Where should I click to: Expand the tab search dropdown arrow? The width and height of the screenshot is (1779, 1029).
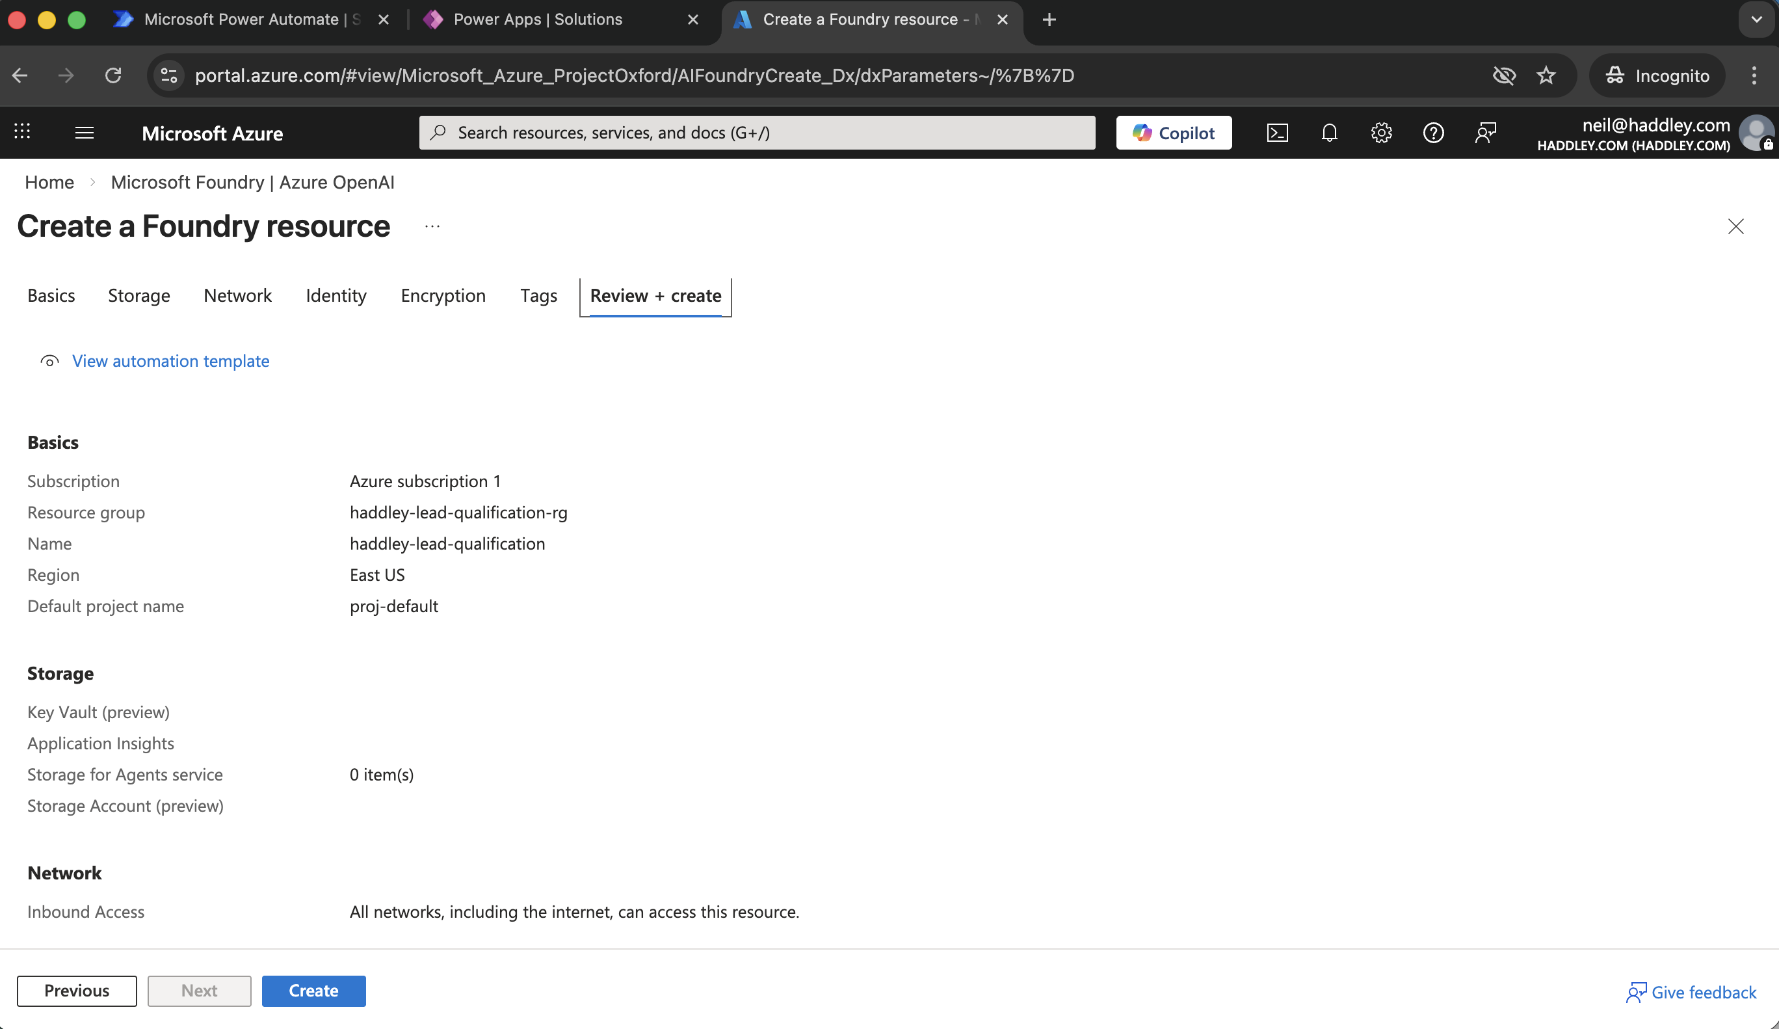tap(1756, 20)
